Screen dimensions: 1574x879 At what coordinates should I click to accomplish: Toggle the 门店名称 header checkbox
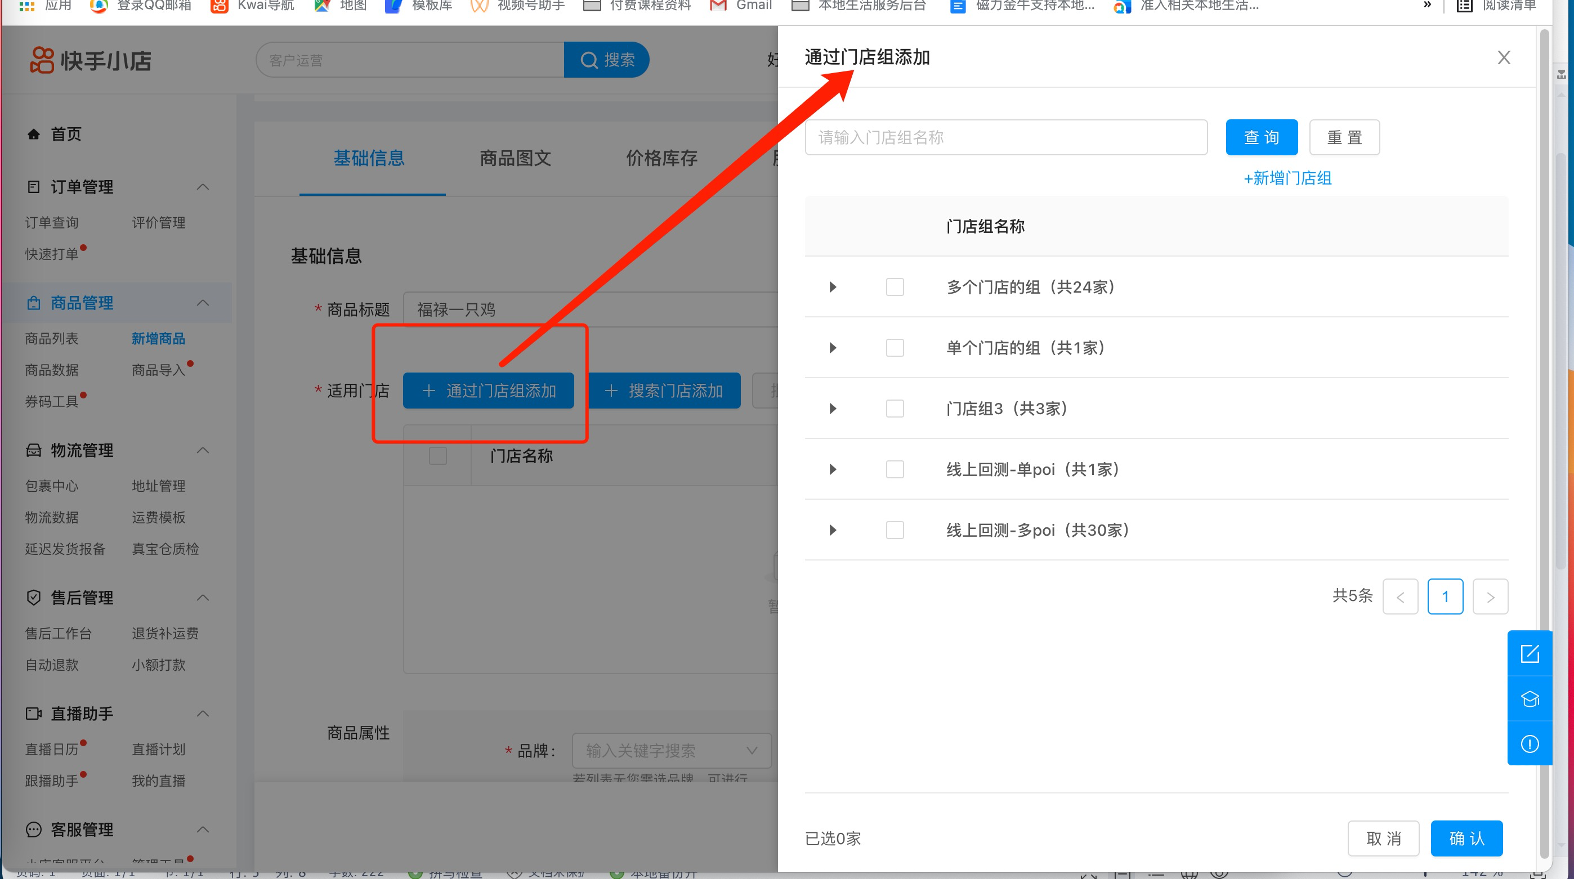pyautogui.click(x=437, y=456)
